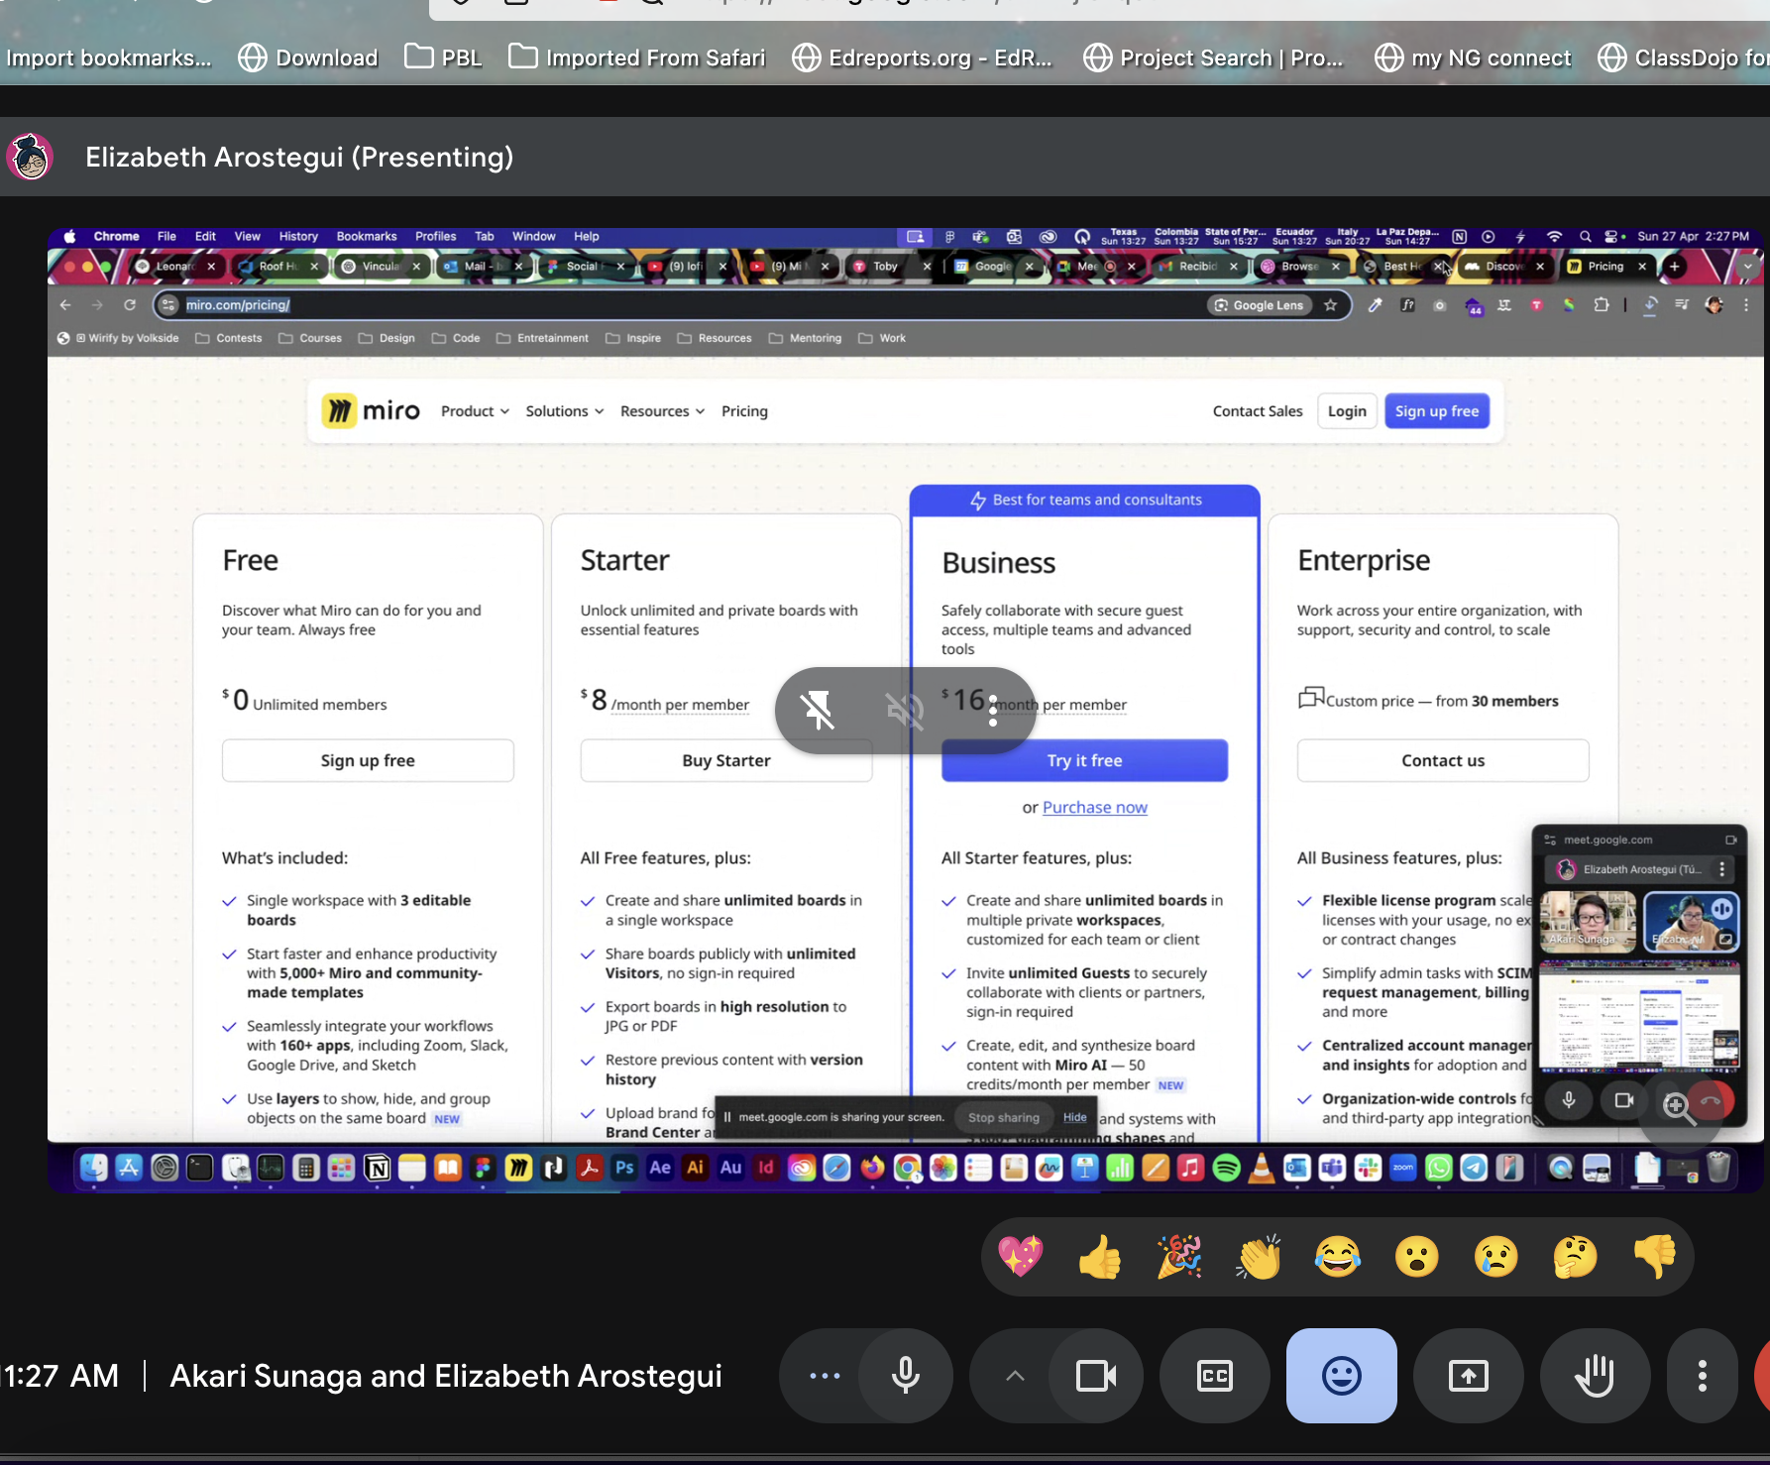Click the Buy Starter button
1770x1465 pixels.
point(726,760)
